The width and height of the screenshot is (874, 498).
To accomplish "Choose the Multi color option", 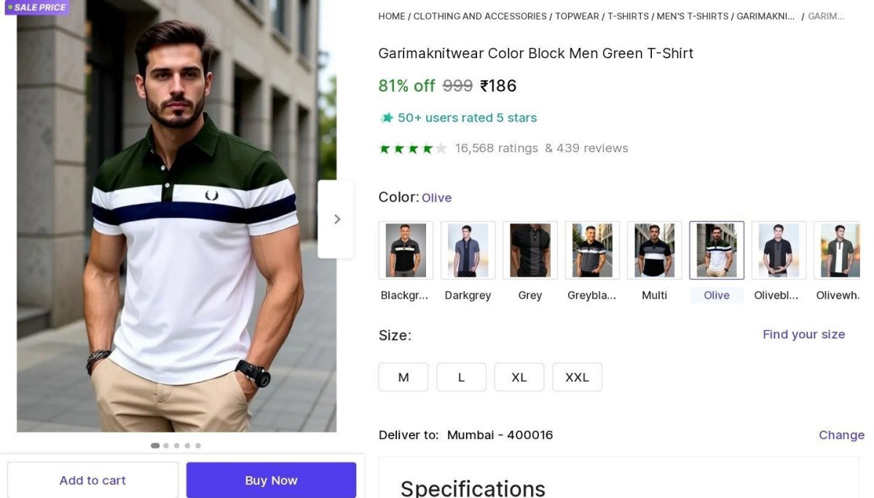I will click(x=654, y=249).
